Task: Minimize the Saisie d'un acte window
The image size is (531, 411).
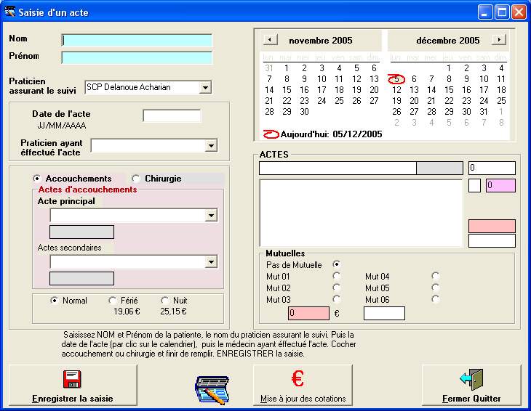Action: tap(485, 12)
